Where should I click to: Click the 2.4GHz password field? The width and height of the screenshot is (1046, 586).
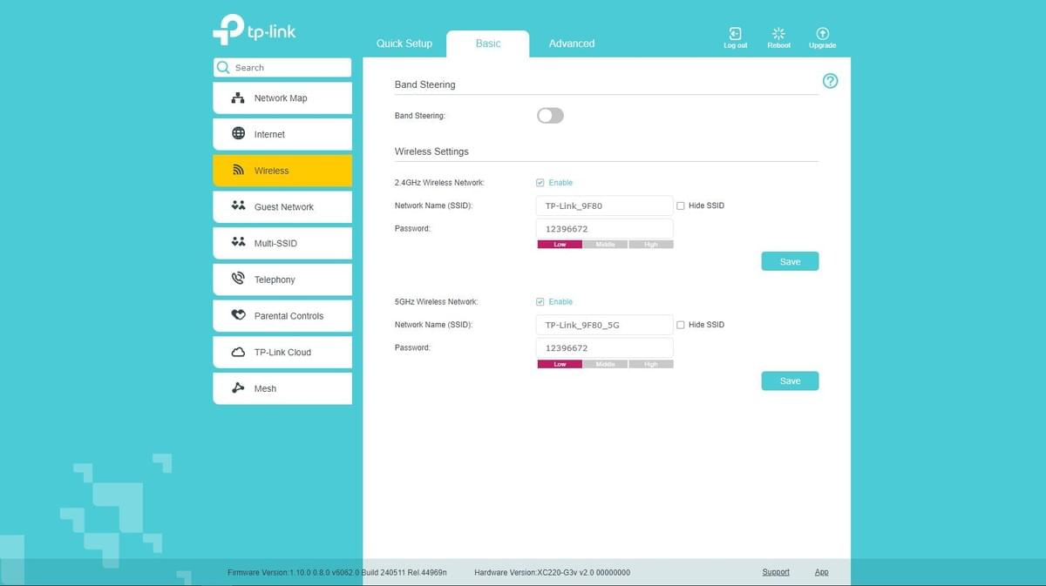[605, 229]
